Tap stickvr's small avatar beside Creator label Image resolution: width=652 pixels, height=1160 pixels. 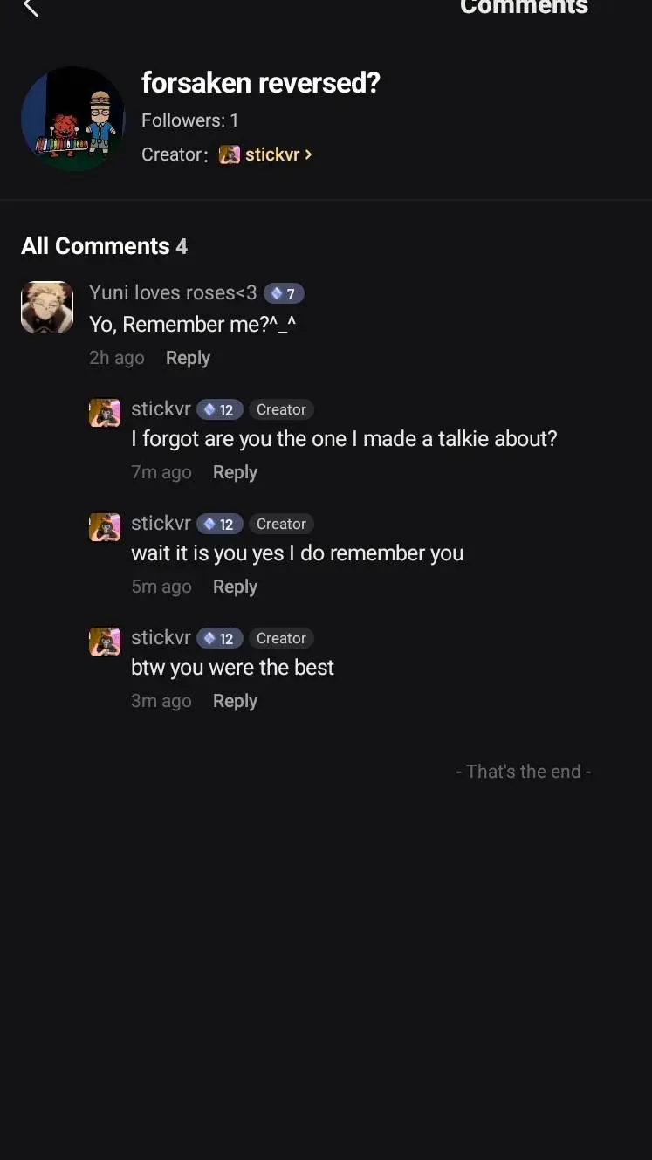[230, 154]
